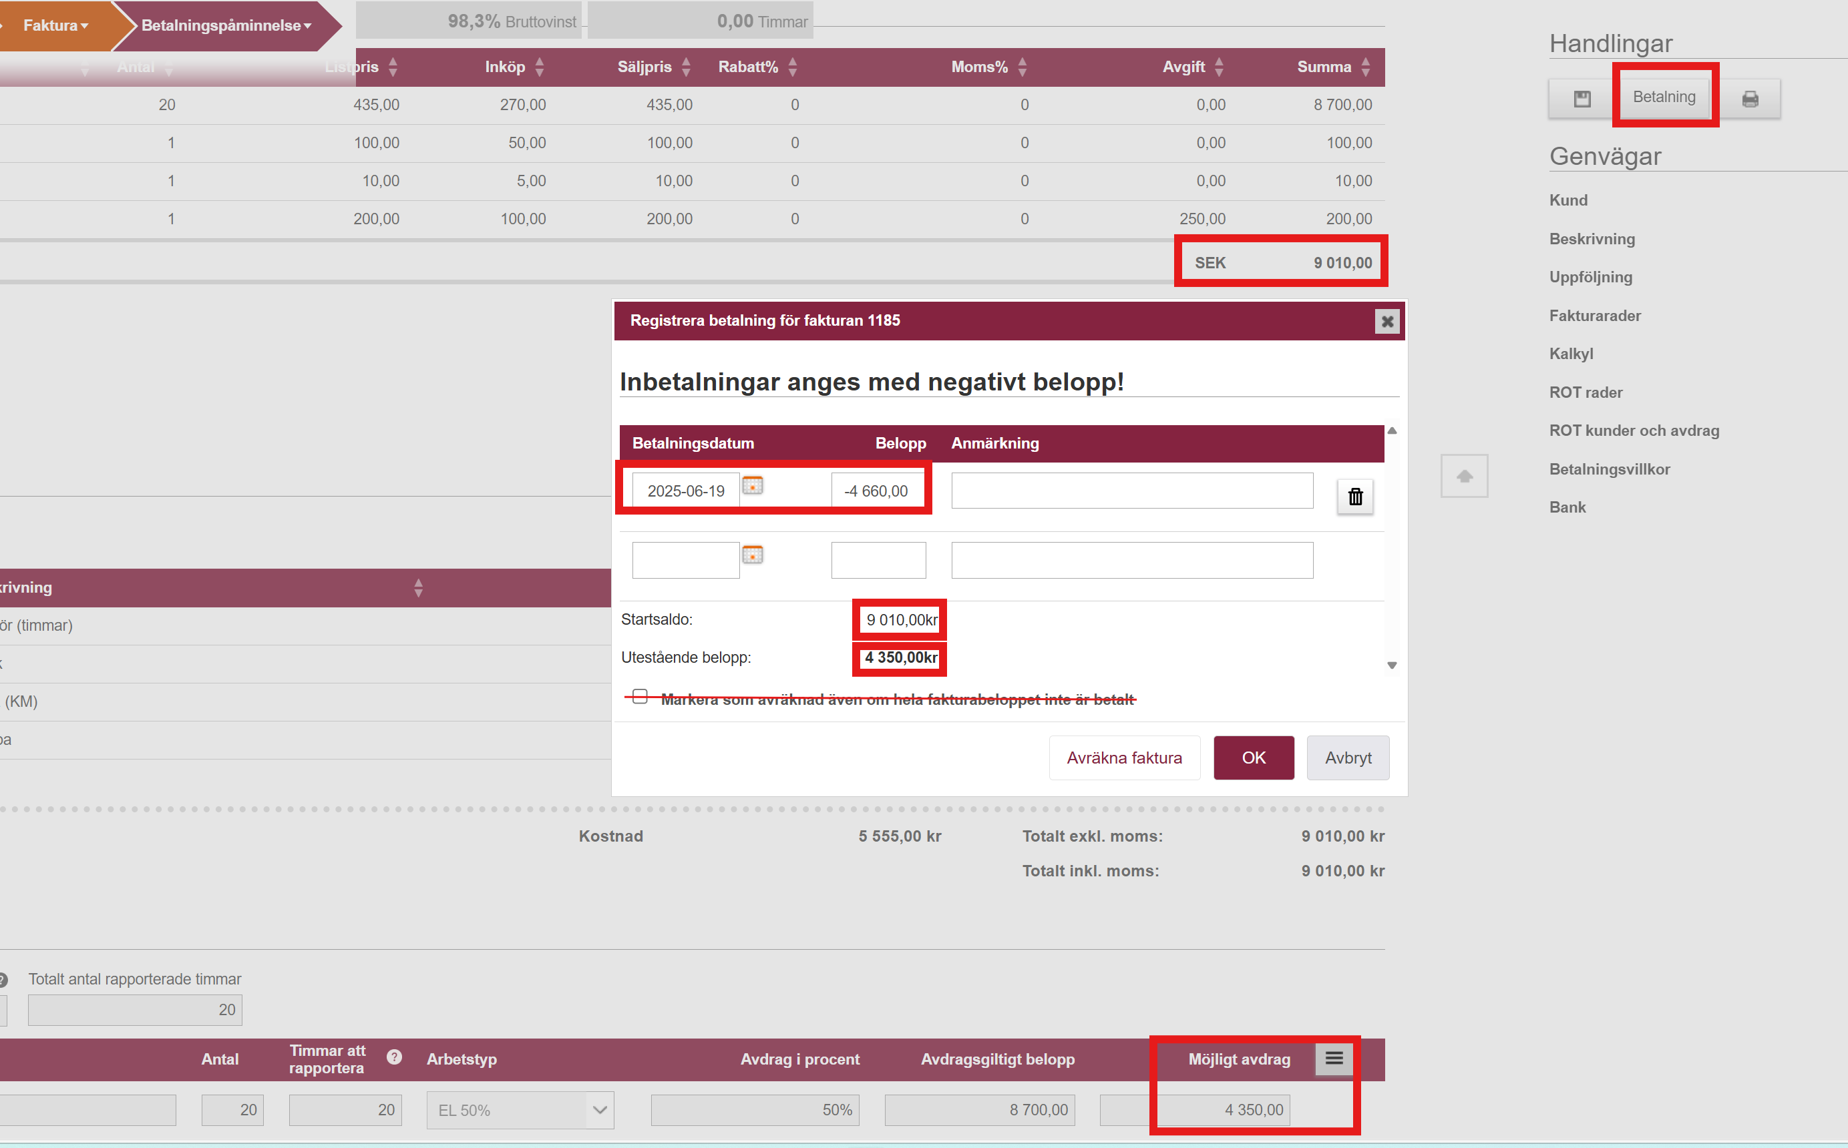1848x1148 pixels.
Task: Expand the Faktura dropdown step
Action: tap(55, 25)
